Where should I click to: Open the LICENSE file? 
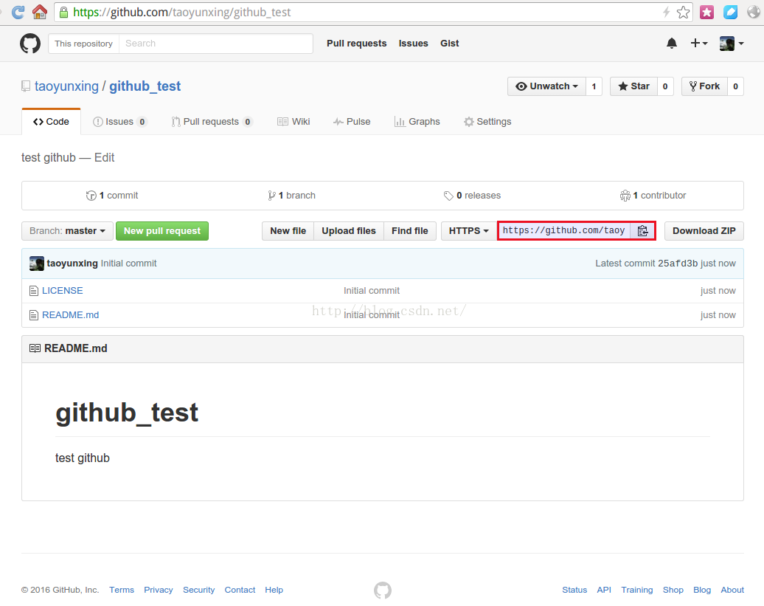click(63, 291)
